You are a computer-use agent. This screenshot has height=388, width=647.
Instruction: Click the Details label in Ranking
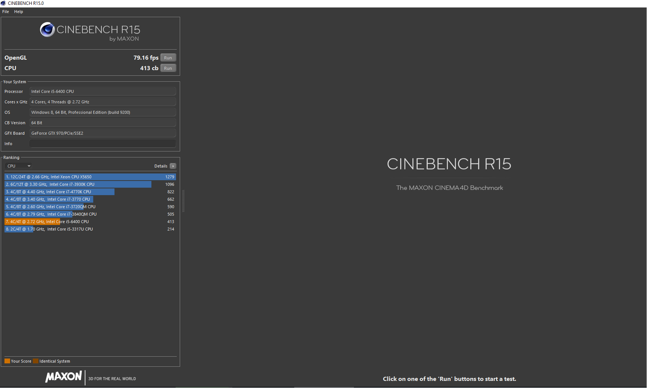tap(161, 166)
